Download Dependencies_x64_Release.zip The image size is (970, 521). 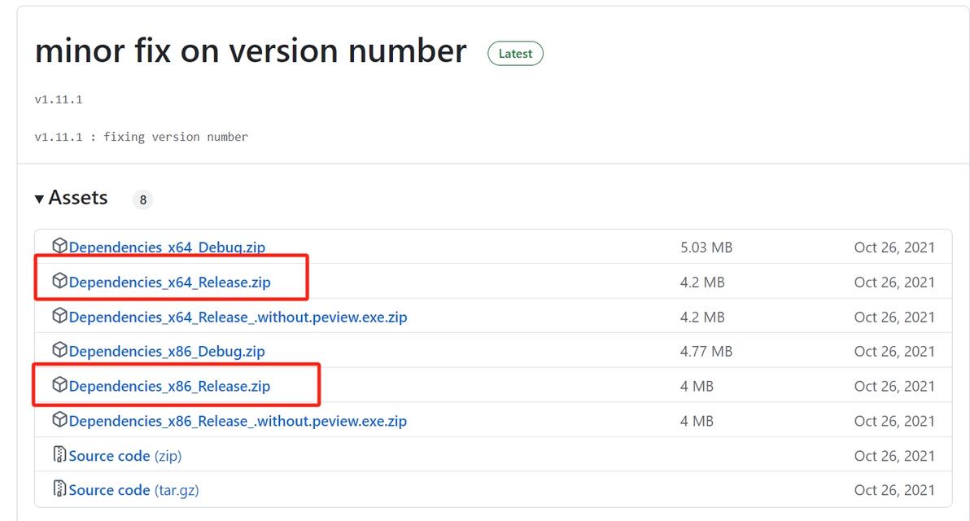coord(169,282)
